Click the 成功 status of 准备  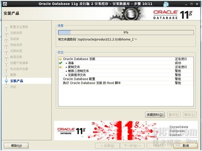coord(178,63)
